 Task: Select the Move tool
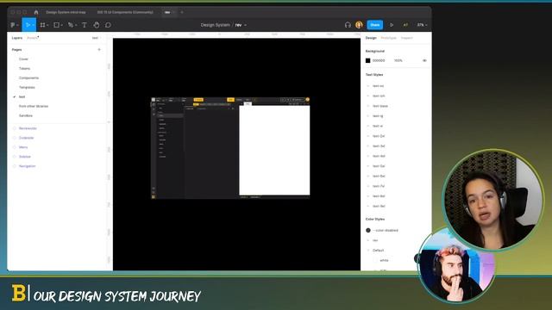tap(28, 25)
